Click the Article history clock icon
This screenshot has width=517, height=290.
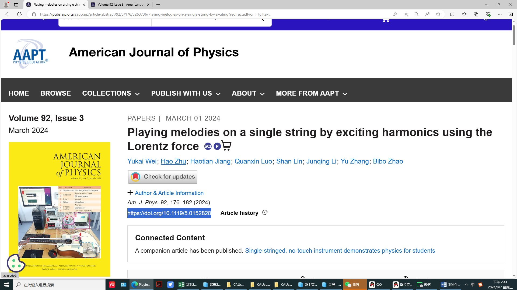tap(265, 213)
